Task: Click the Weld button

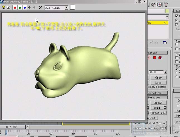Action: (x=157, y=108)
